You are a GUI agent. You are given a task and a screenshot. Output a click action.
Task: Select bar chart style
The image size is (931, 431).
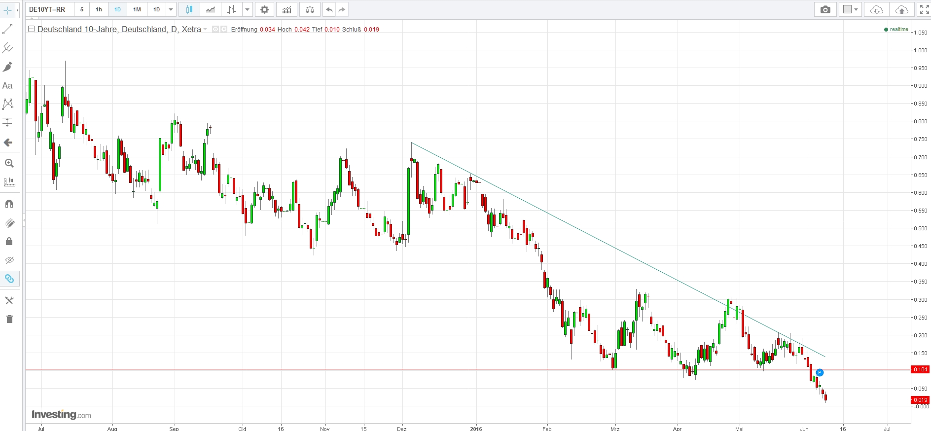pyautogui.click(x=231, y=9)
